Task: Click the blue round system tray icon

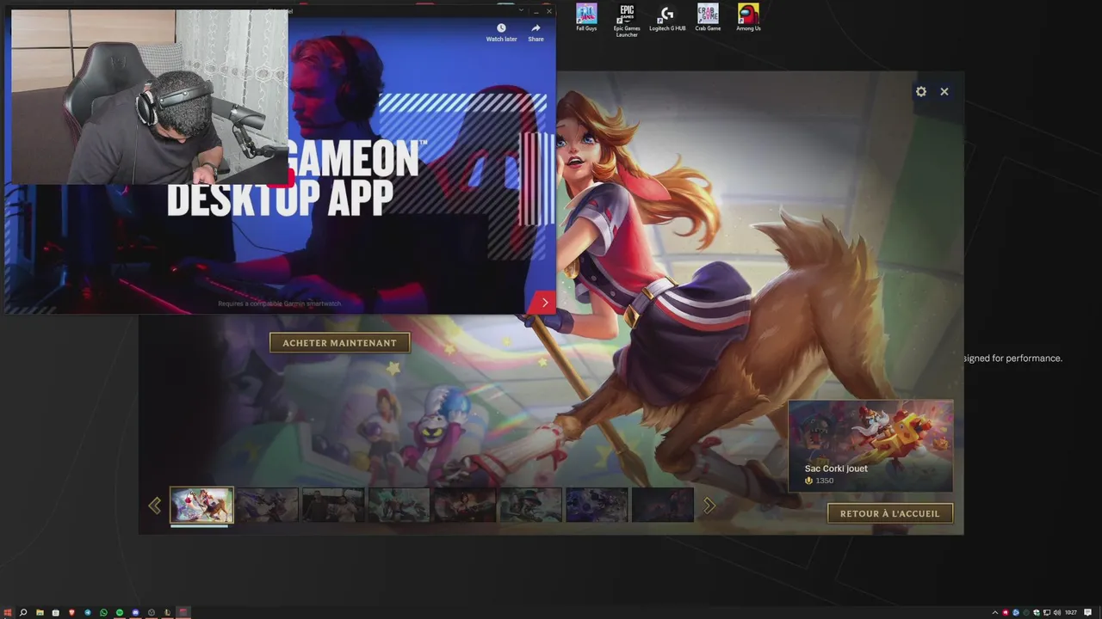Action: [1016, 612]
